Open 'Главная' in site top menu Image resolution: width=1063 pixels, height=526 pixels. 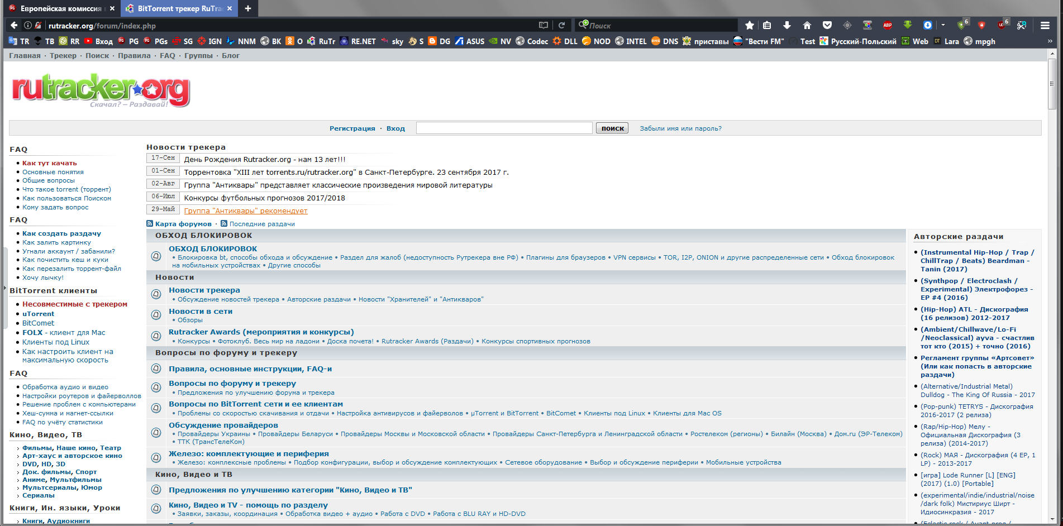coord(25,55)
